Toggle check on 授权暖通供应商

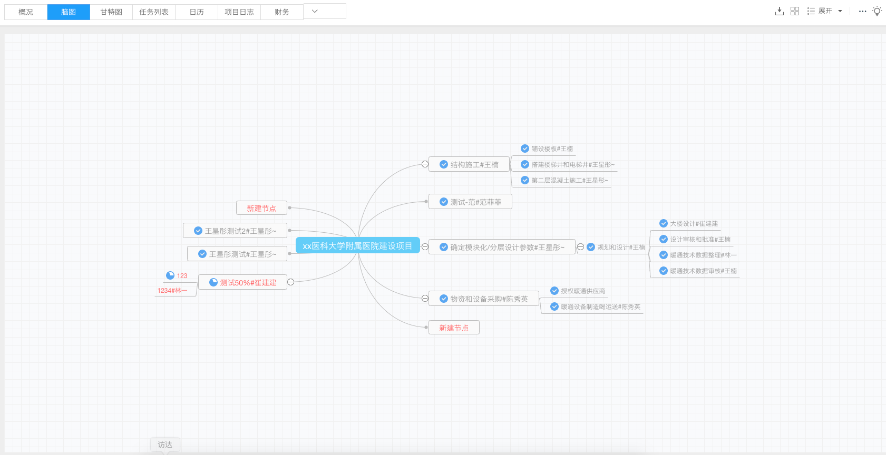click(x=554, y=291)
